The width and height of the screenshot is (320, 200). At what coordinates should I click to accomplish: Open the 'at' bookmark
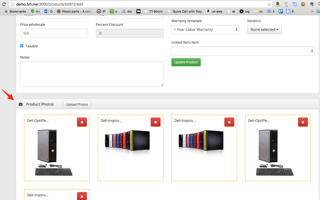coord(231,12)
